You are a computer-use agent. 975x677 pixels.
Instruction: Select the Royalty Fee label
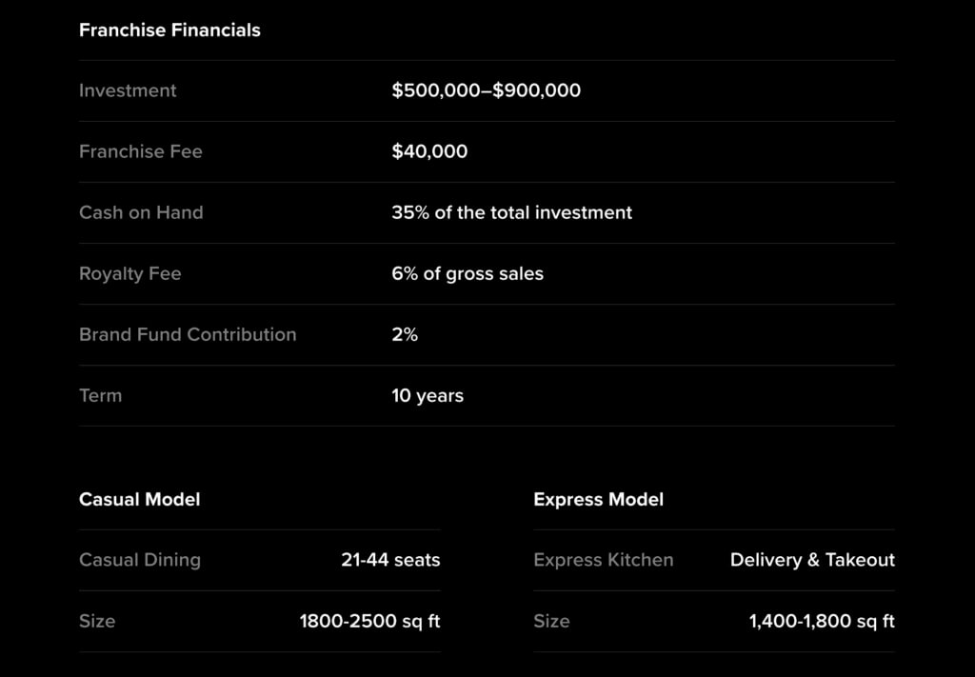coord(129,273)
